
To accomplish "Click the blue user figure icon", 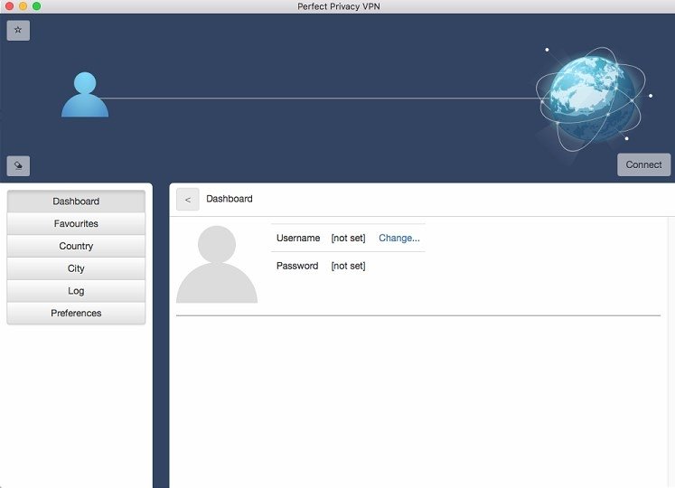I will pos(85,94).
